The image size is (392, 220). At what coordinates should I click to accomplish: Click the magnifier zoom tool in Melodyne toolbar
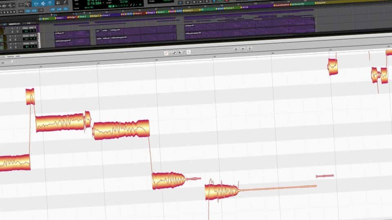pos(189,53)
